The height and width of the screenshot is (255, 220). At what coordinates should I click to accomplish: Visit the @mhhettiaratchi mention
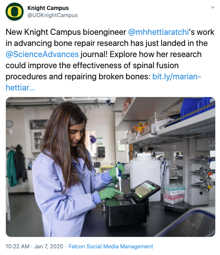(158, 32)
